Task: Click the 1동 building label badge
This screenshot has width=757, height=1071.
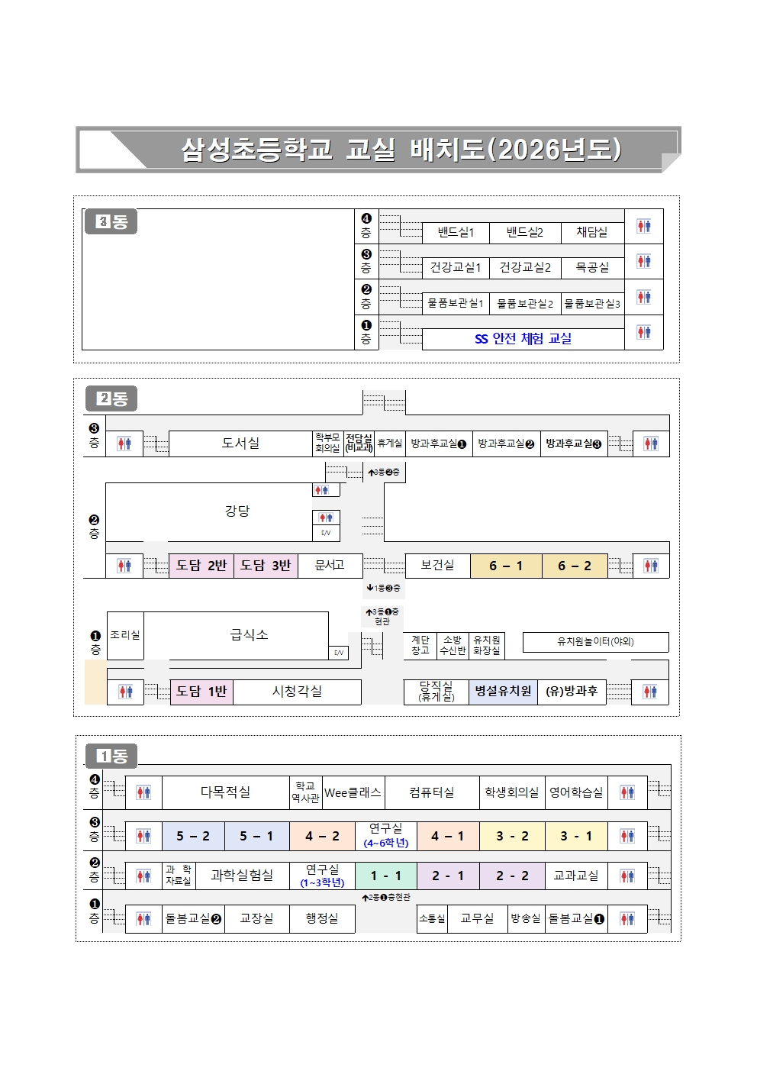Action: pos(111,756)
